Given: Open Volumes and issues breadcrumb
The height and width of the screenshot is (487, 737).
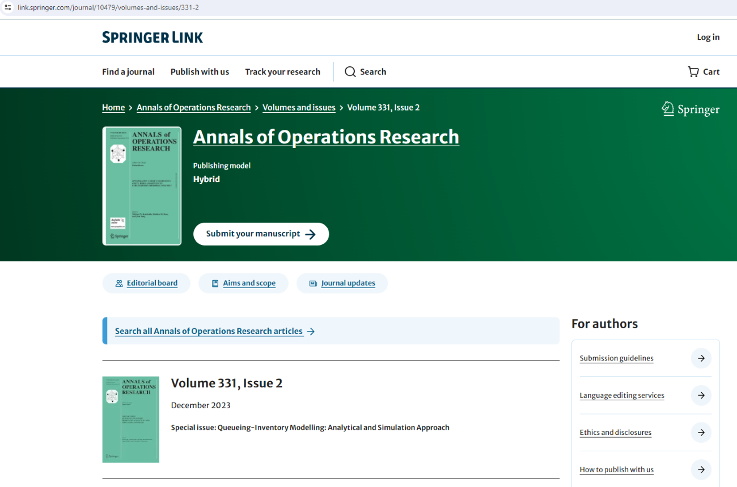Looking at the screenshot, I should pos(299,107).
